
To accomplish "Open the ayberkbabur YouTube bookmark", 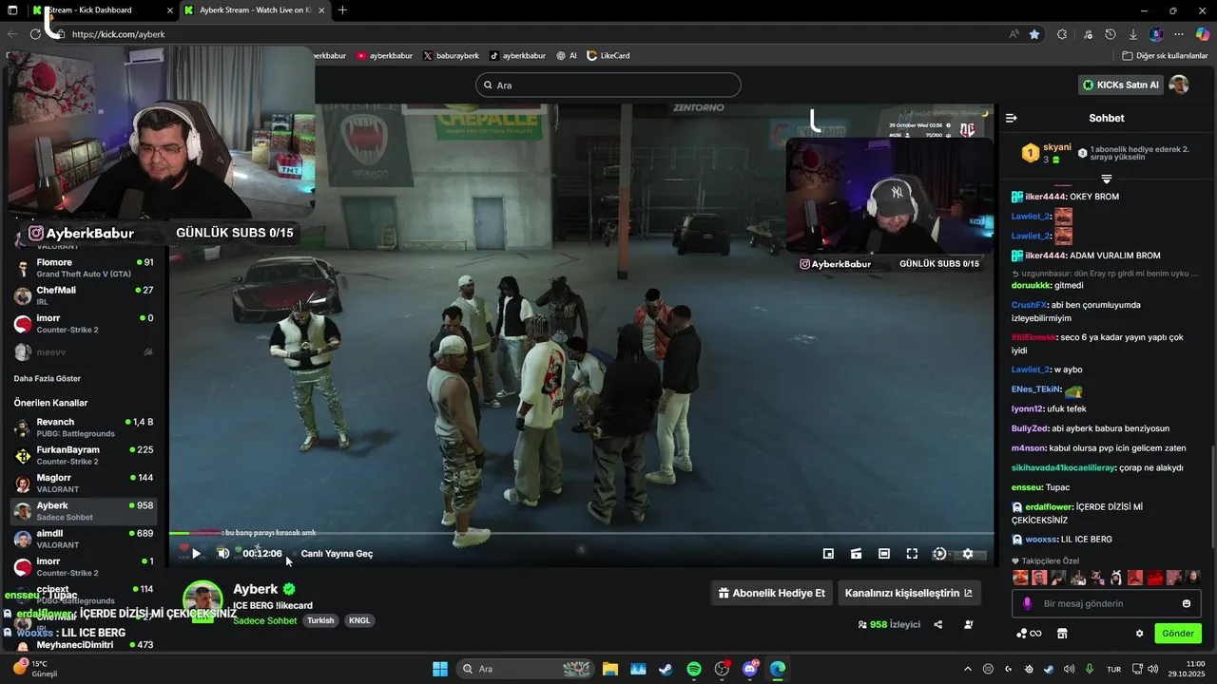I will 384,56.
